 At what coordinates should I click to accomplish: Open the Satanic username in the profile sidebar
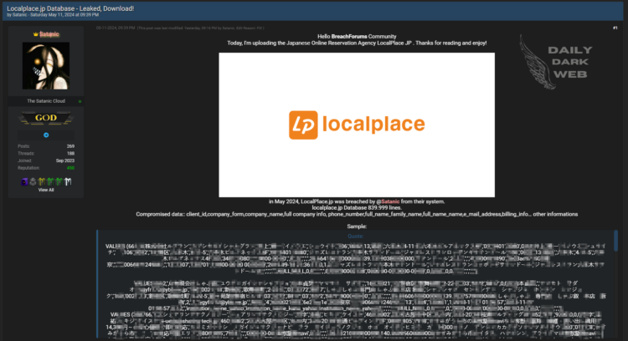(49, 34)
